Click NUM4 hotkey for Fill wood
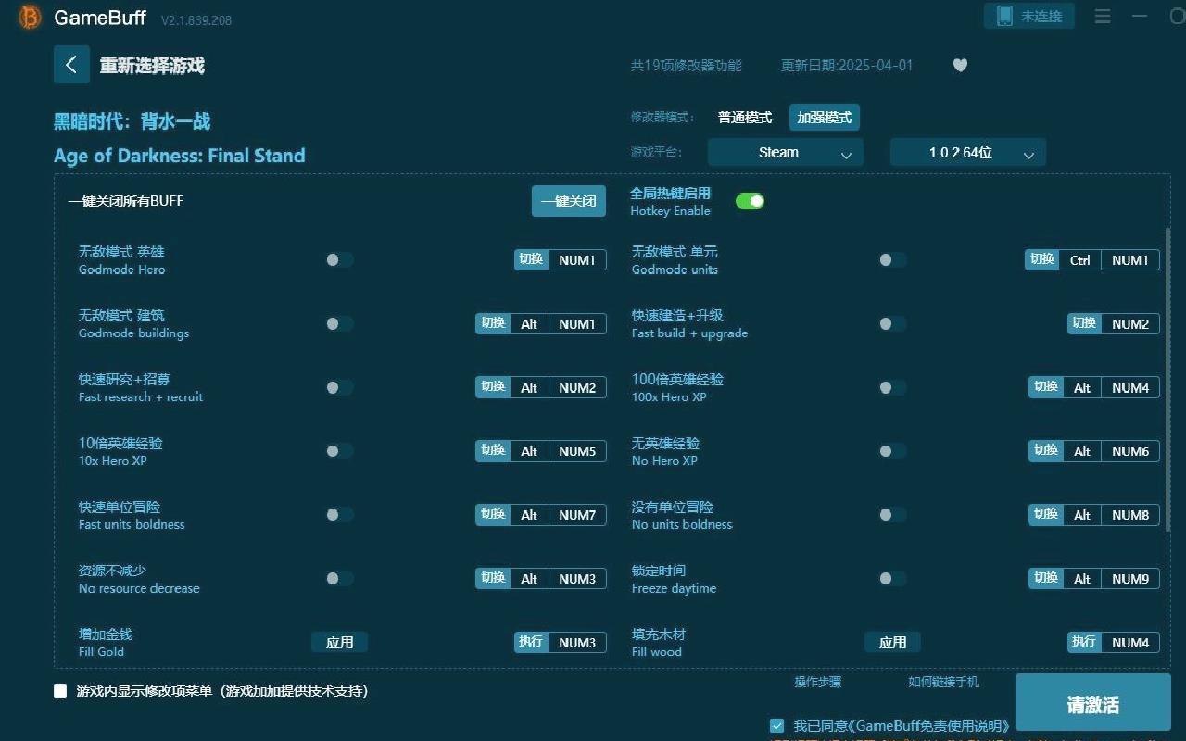 coord(1130,643)
